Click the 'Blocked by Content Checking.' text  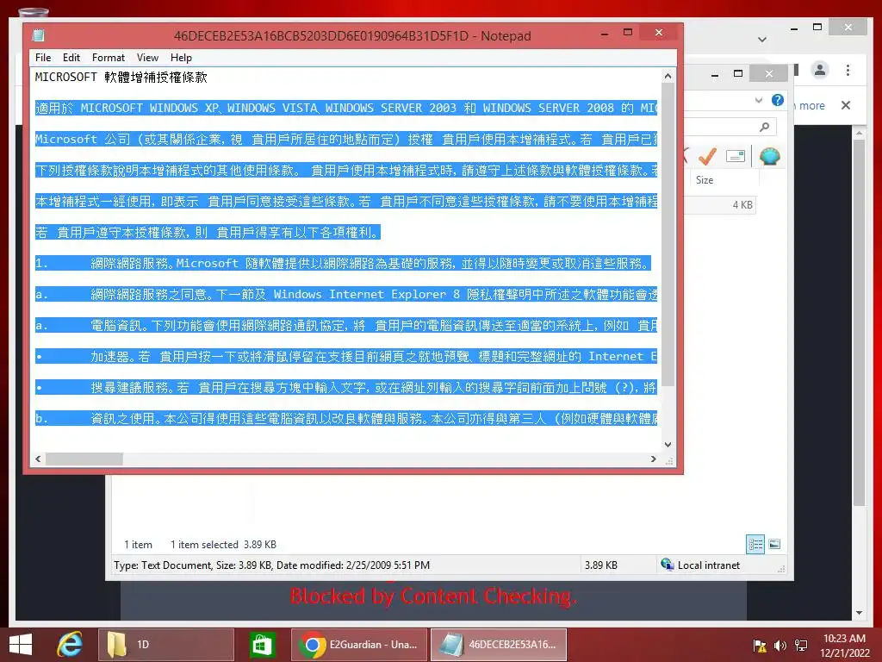click(x=433, y=596)
